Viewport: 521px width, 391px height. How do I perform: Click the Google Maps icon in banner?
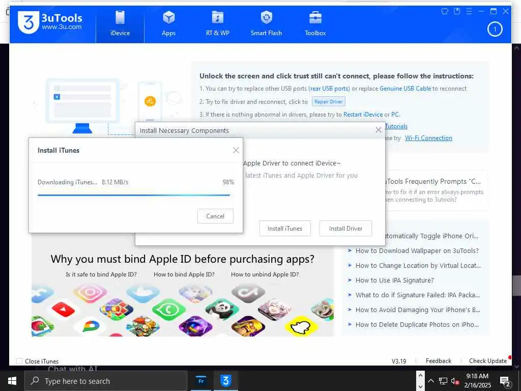coord(91,325)
